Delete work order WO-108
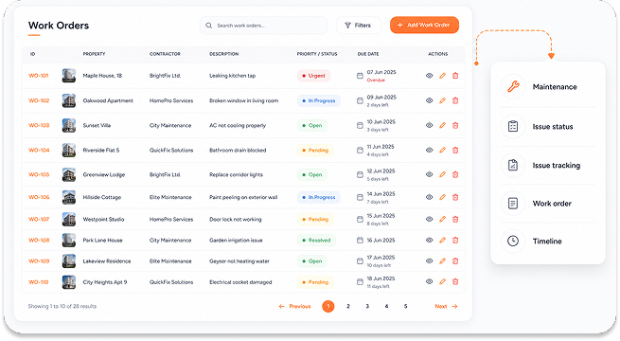 point(455,241)
